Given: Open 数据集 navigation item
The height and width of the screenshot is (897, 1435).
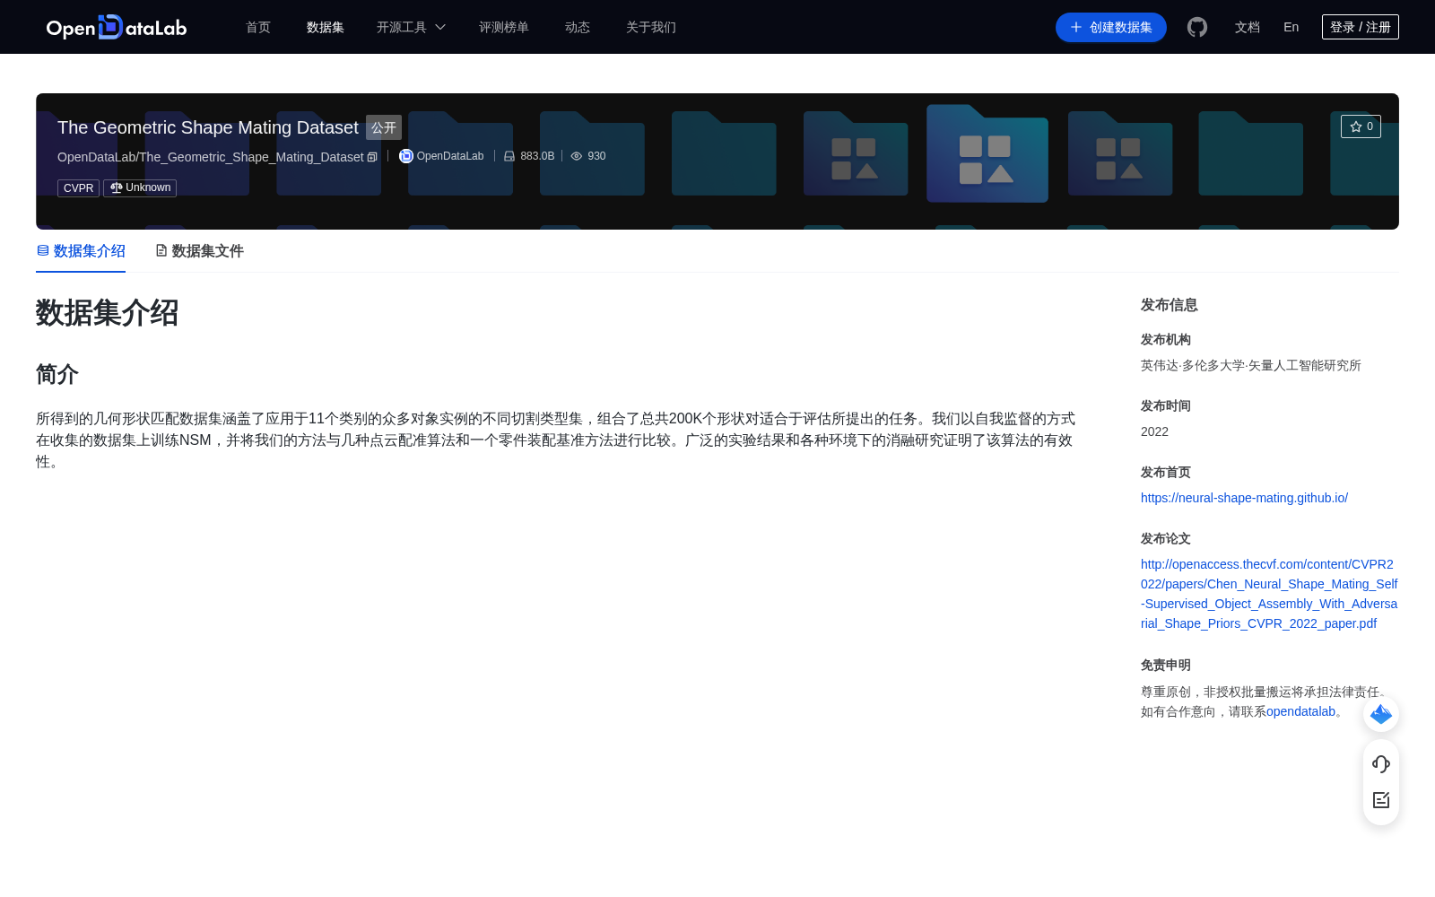Looking at the screenshot, I should point(326,27).
